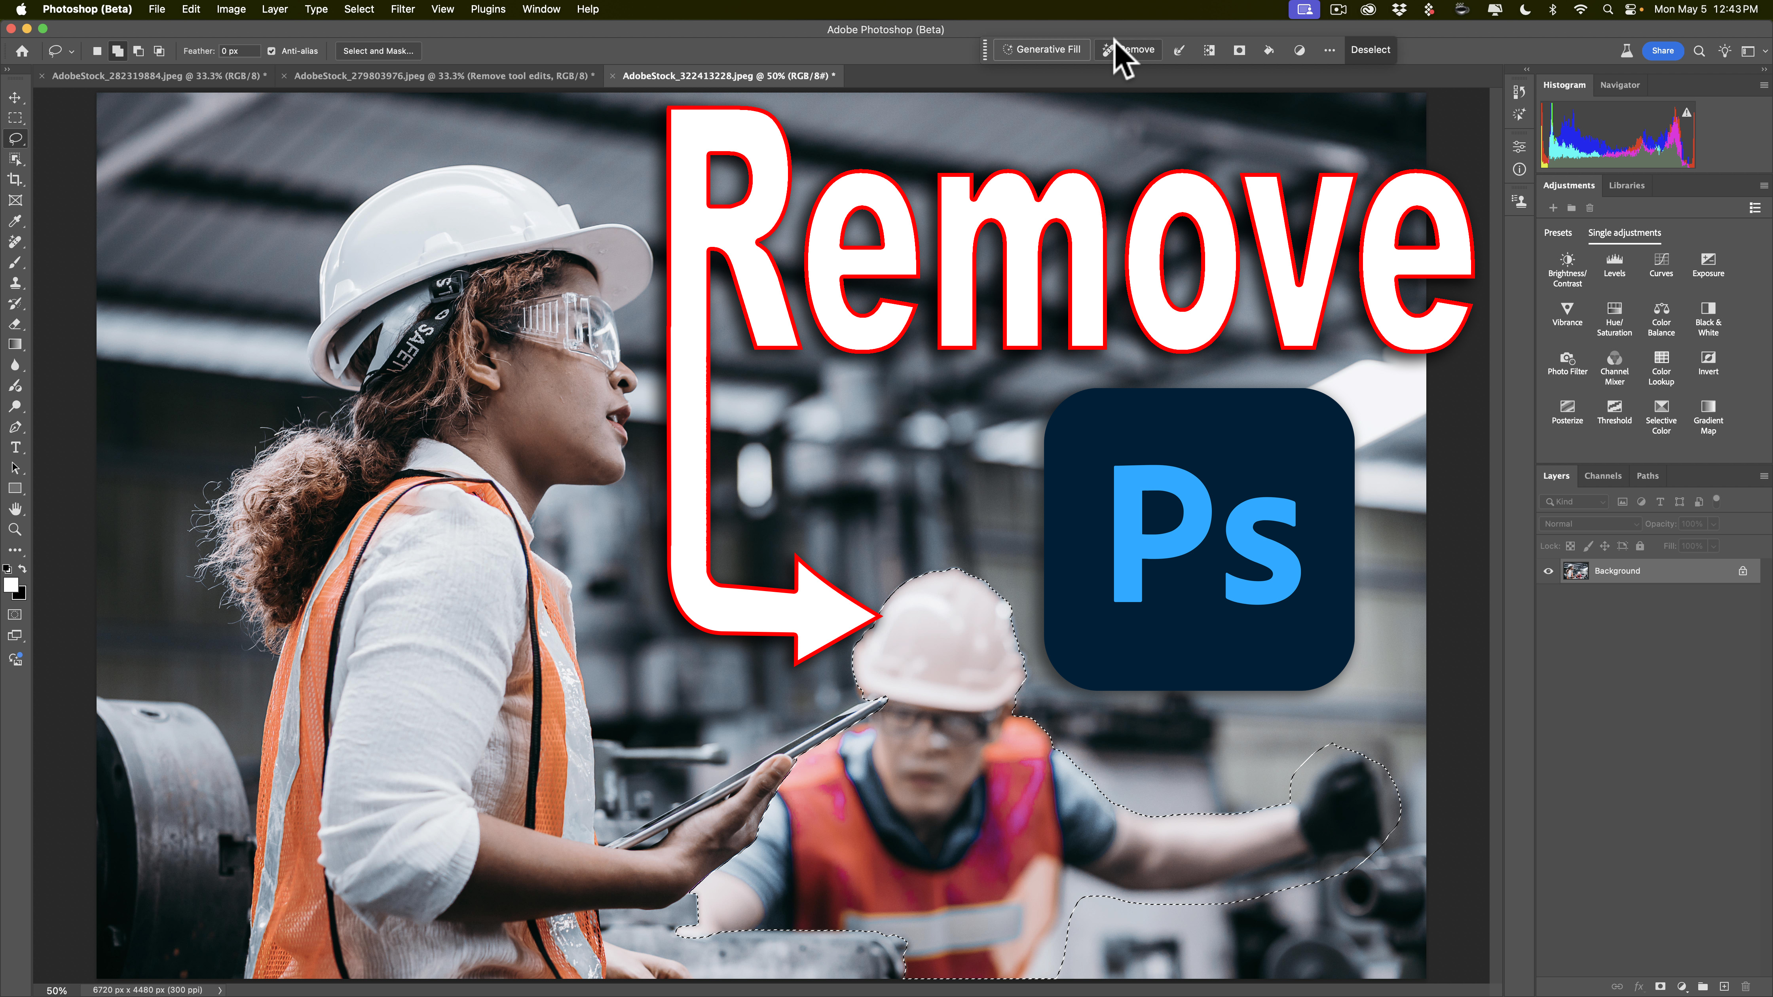The image size is (1773, 997).
Task: Click the Generative Fill button
Action: [1041, 49]
